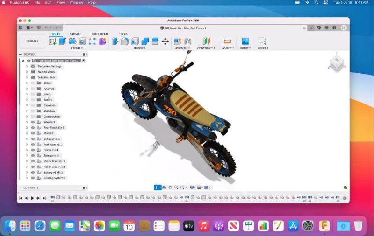Click the Undo arrow
Screen dimensions: 374x236
coord(47,28)
